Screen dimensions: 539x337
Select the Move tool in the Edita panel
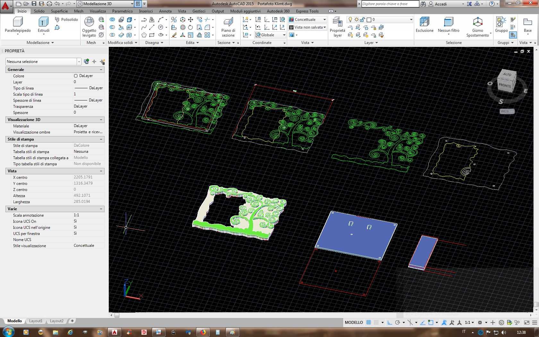191,20
